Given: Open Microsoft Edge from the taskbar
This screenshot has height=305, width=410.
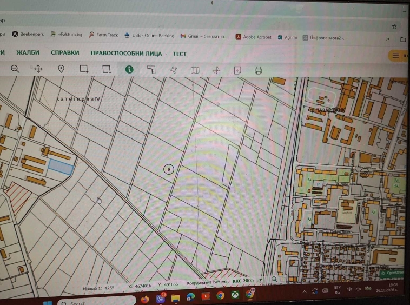Looking at the screenshot, I should [x=190, y=297].
